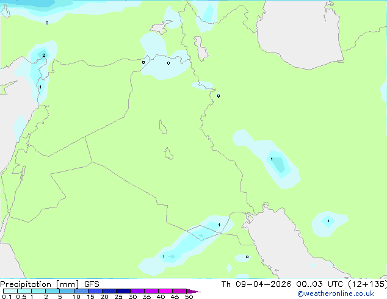Click the '35' legend scale value
387x299 pixels.
click(x=146, y=297)
